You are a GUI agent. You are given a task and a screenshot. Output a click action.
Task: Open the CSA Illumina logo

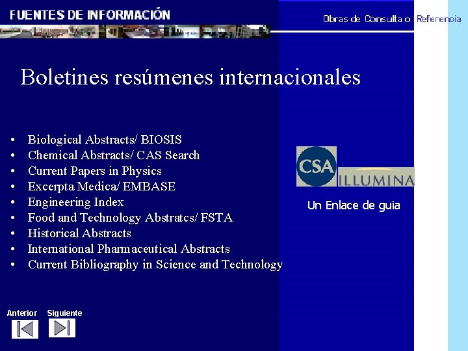click(x=355, y=166)
